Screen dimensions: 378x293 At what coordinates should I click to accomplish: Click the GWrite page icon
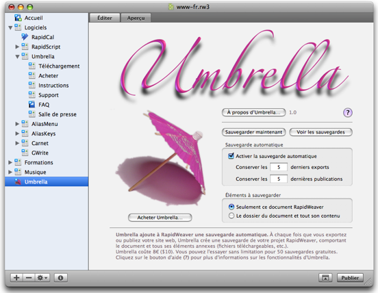(25, 153)
